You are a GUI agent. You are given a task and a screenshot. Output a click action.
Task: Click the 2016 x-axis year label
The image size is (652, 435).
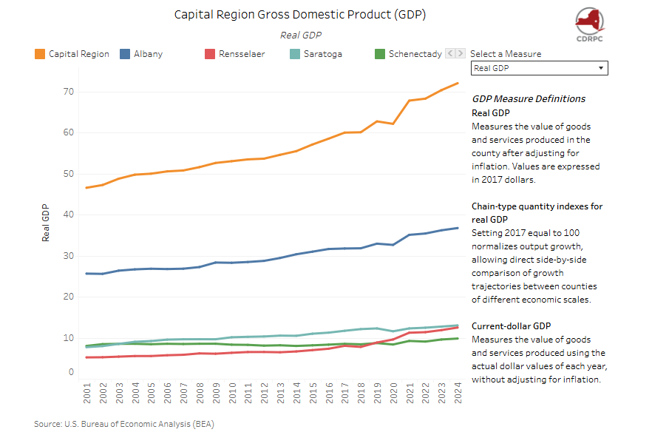330,394
